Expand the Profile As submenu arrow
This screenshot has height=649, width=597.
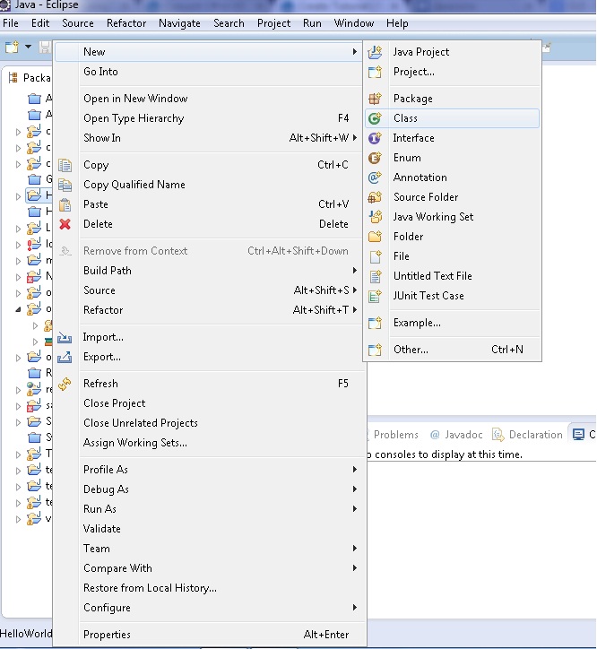(355, 470)
